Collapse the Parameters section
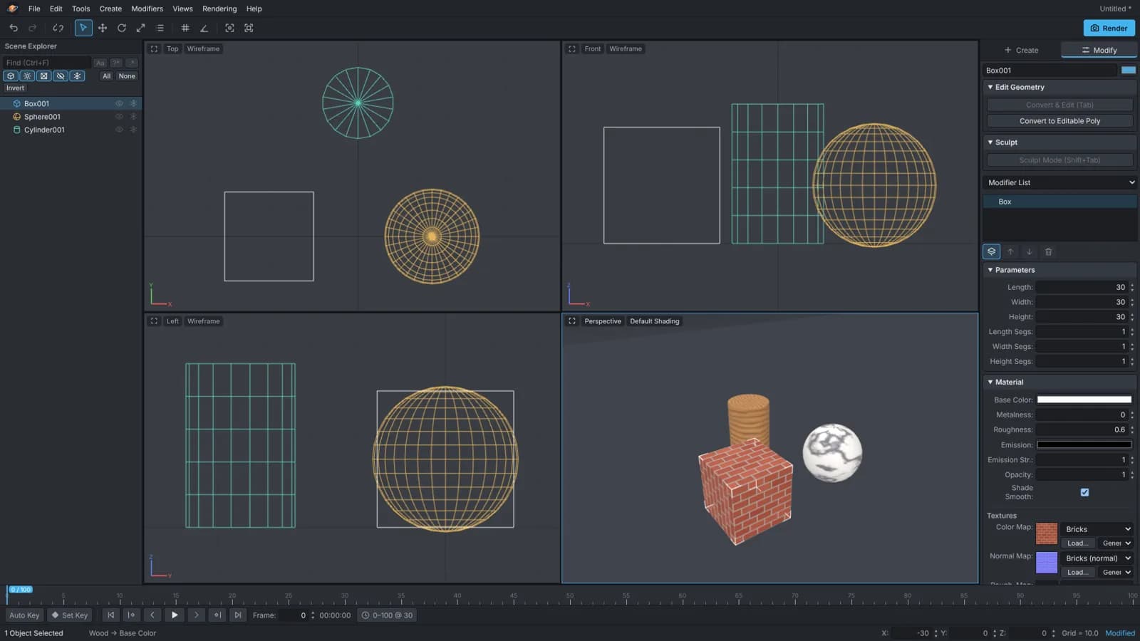 (1060, 270)
